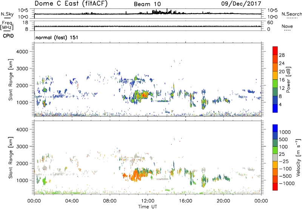Click the 'Beam 10' label
Image resolution: width=302 pixels, height=209 pixels.
(x=147, y=4)
